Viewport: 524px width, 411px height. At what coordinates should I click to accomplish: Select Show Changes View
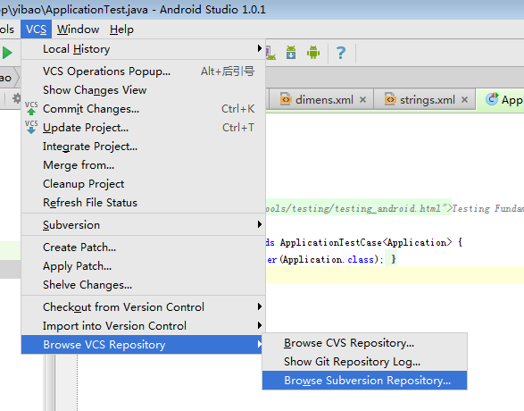point(144,90)
